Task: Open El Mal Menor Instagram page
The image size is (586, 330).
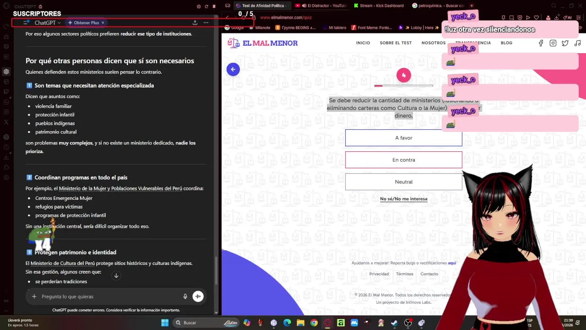Action: tap(553, 43)
